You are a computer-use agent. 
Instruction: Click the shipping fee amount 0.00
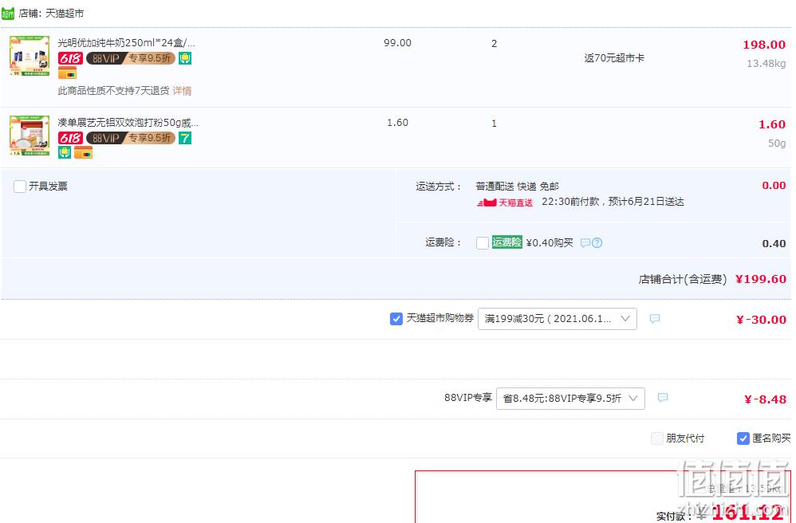[x=774, y=186]
